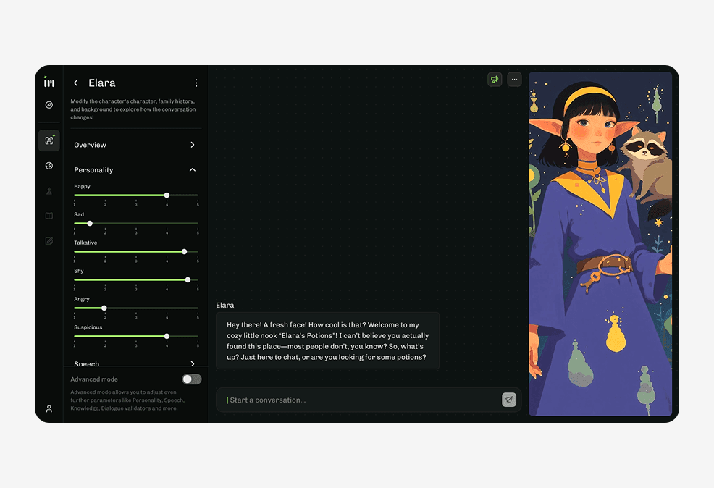Click the open book icon in sidebar
Image resolution: width=714 pixels, height=488 pixels.
tap(49, 216)
